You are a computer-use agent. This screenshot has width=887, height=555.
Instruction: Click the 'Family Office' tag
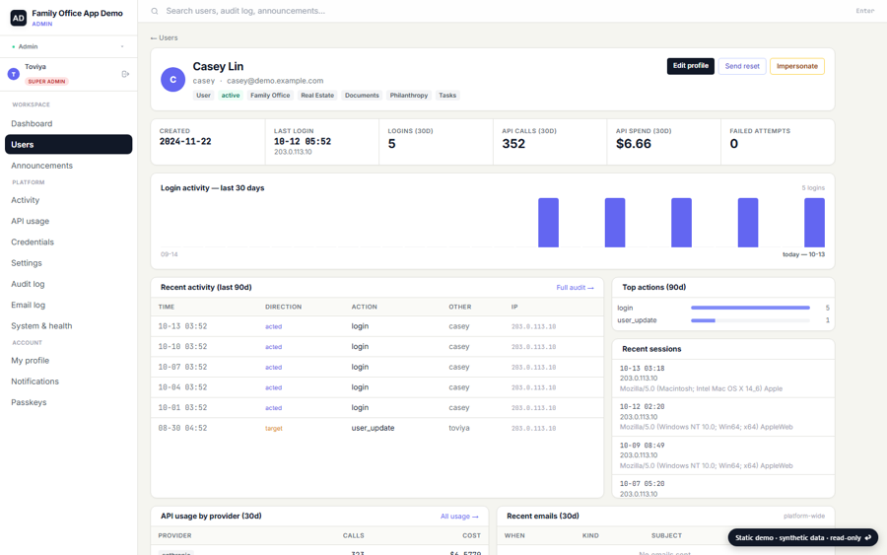point(270,95)
